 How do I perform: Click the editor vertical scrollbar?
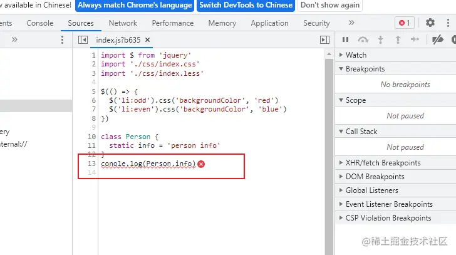click(x=329, y=157)
